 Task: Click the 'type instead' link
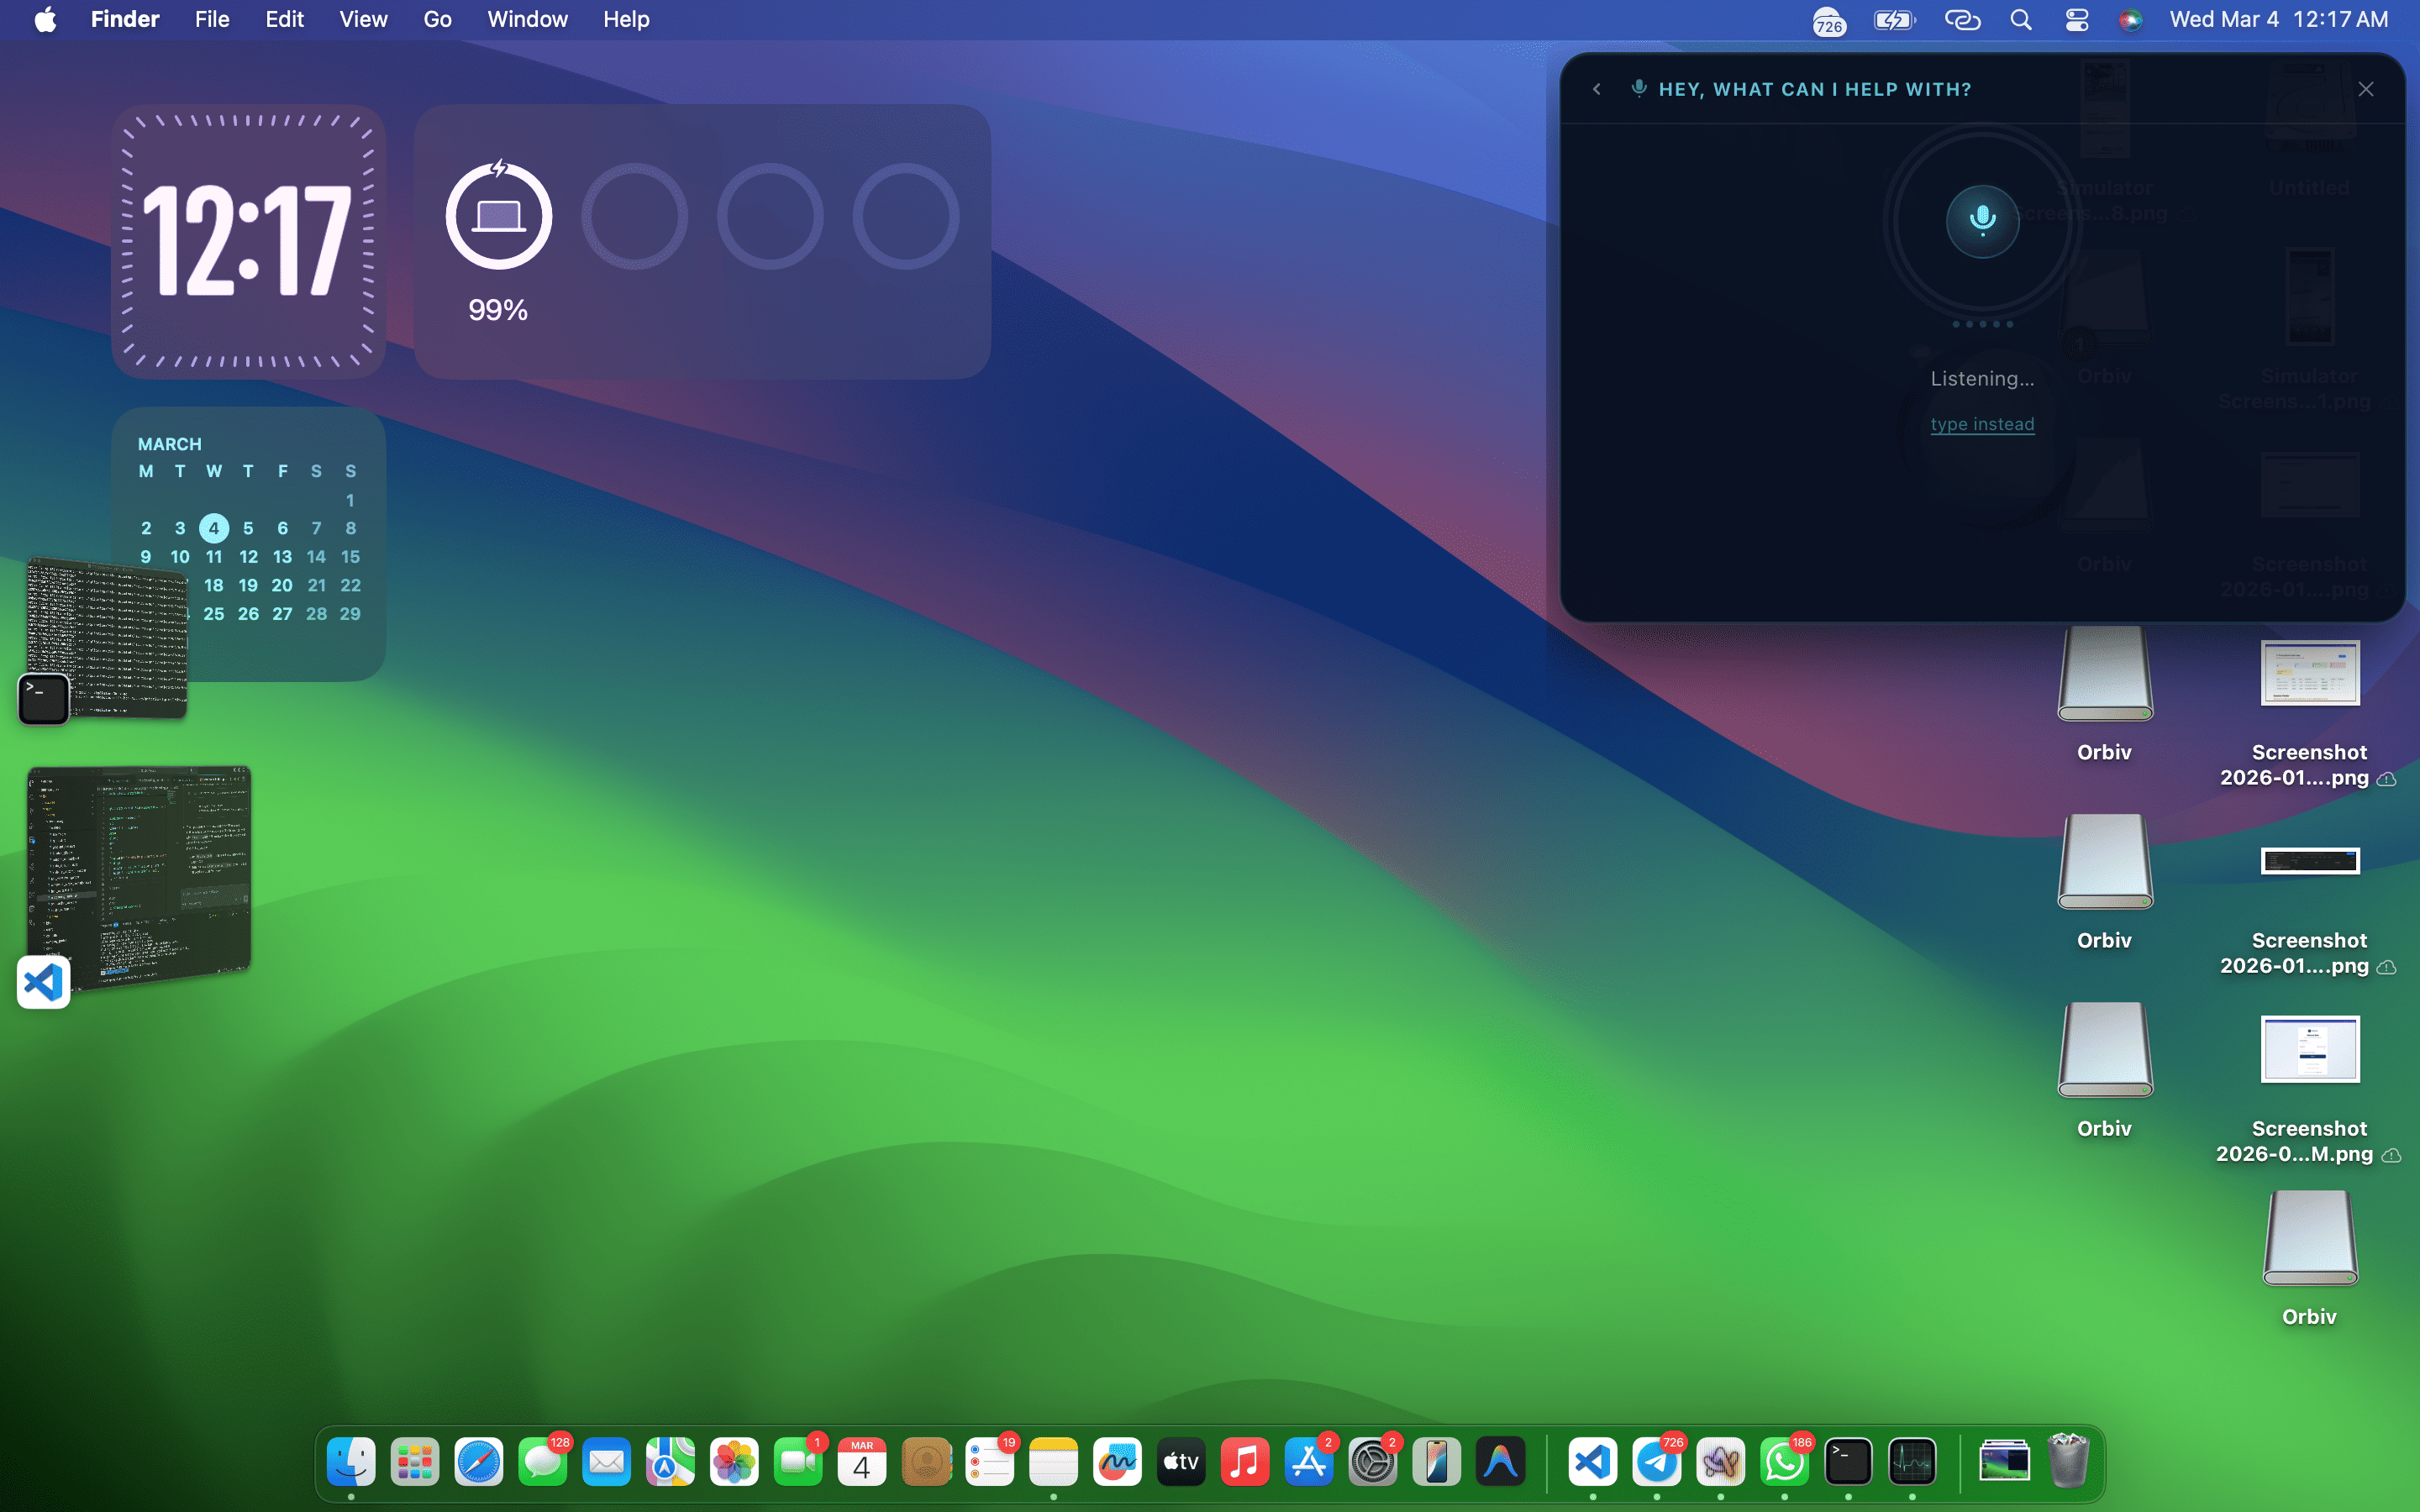tap(1982, 424)
